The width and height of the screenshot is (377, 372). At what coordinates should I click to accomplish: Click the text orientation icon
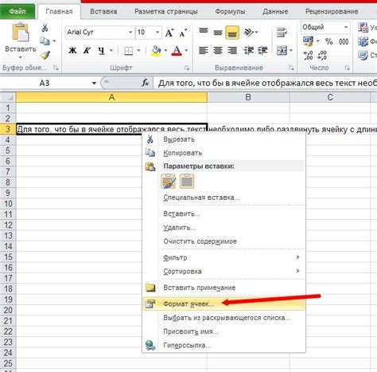[248, 33]
